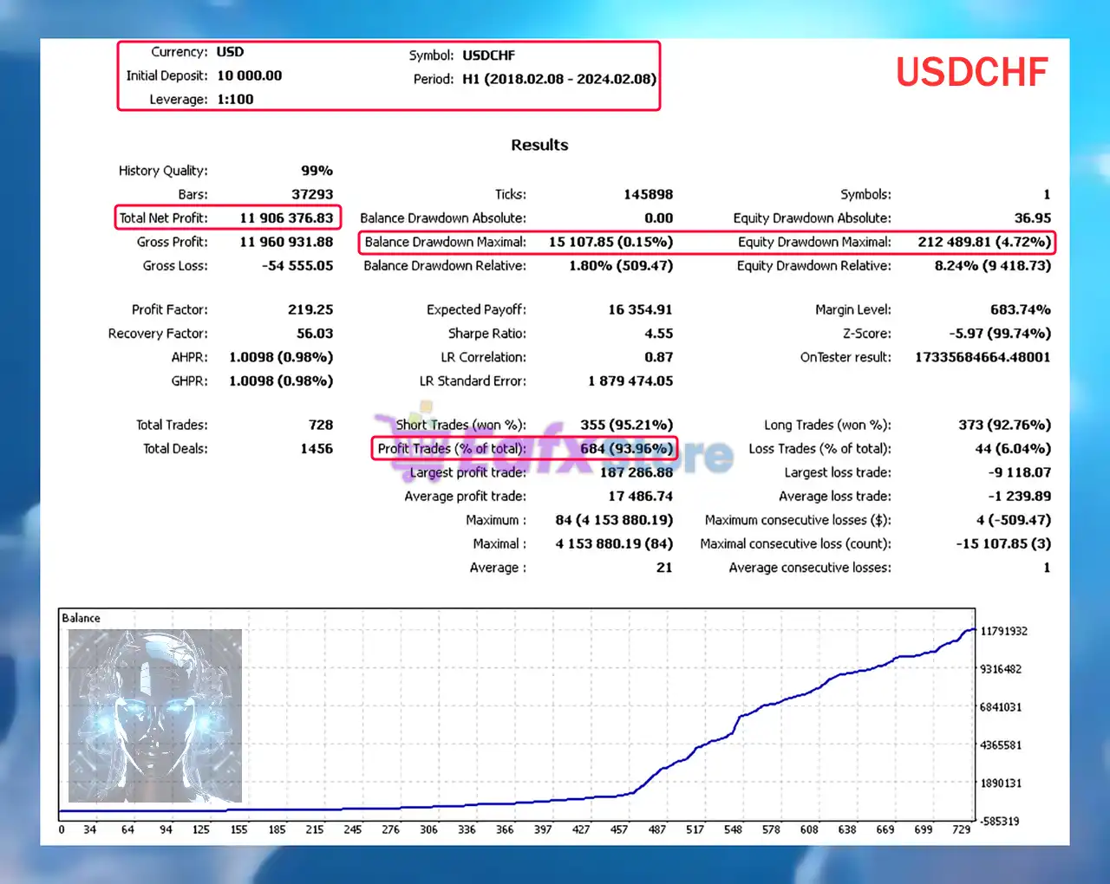This screenshot has width=1110, height=884.
Task: Click the red USDCHF title
Action: (x=972, y=72)
